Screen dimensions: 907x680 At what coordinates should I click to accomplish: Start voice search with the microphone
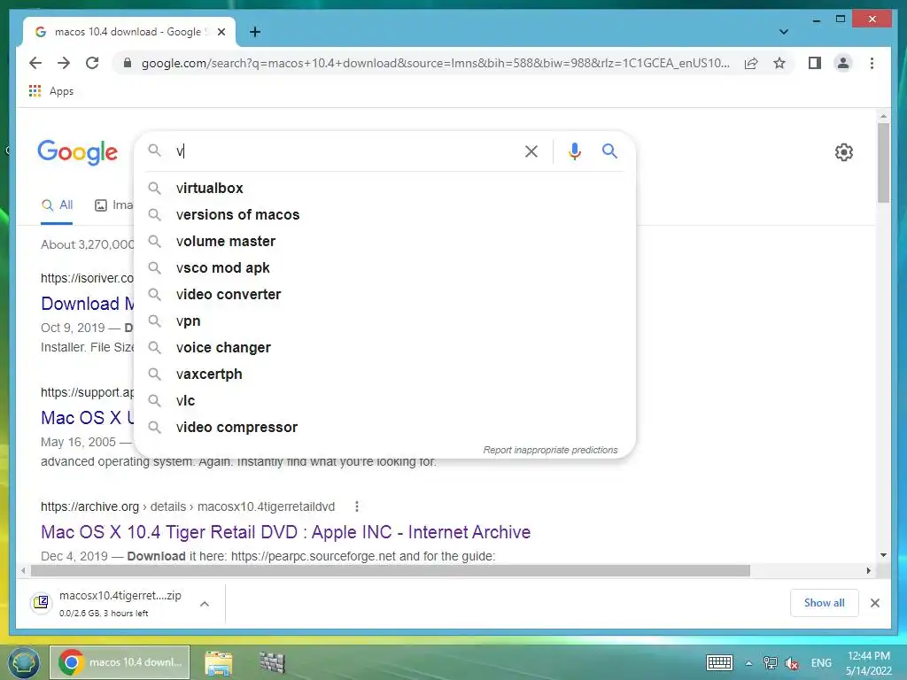[574, 151]
